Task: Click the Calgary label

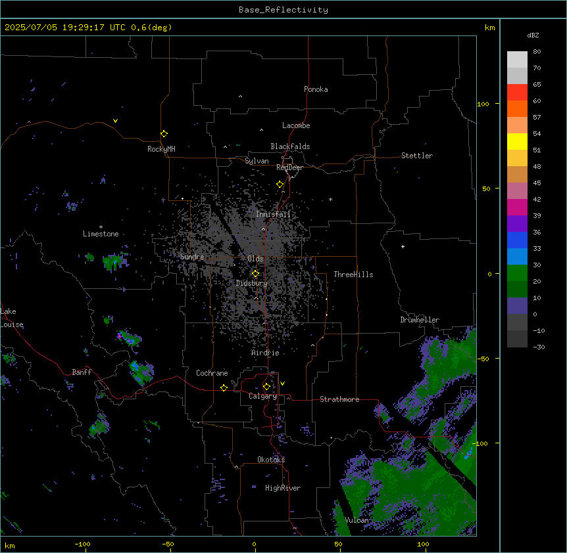Action: click(x=262, y=396)
